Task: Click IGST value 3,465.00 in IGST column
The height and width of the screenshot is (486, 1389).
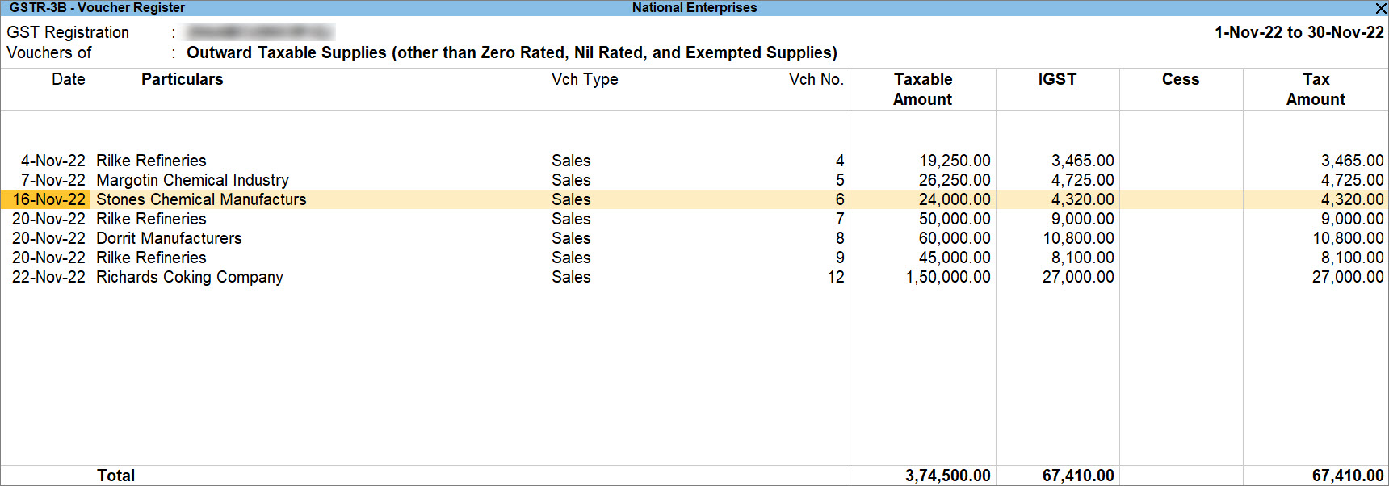Action: pyautogui.click(x=1082, y=161)
